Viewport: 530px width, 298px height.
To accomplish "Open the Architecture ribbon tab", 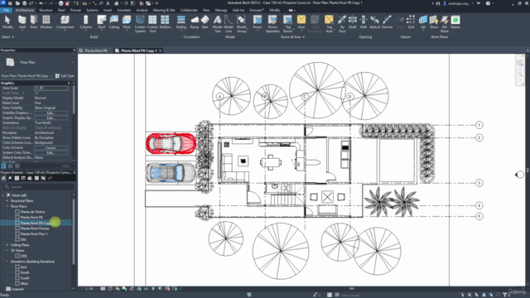I will (x=25, y=10).
